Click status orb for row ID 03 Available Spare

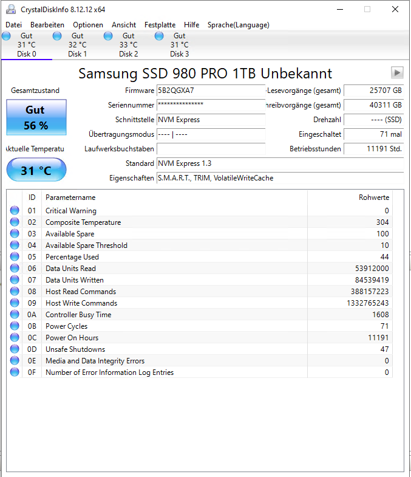coord(15,233)
